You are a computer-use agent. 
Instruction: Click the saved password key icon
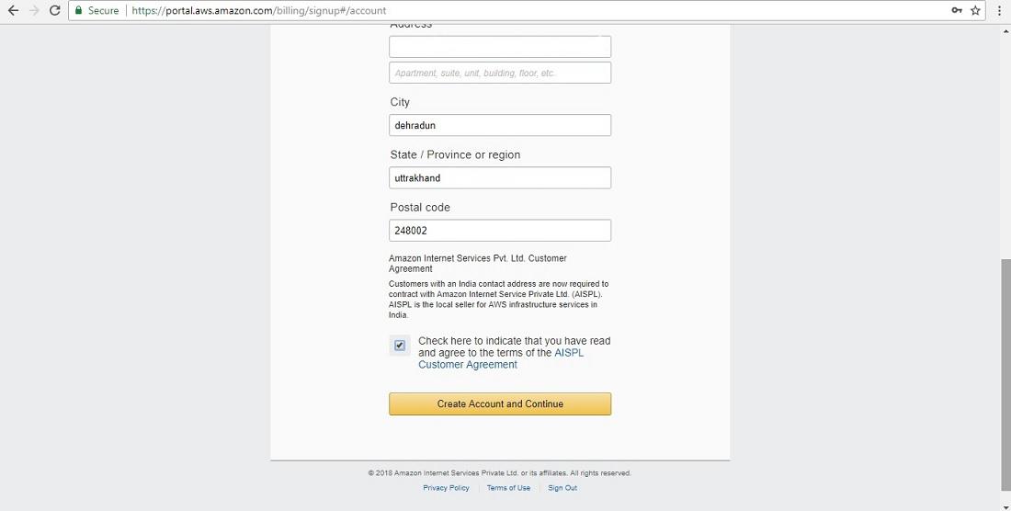tap(957, 10)
